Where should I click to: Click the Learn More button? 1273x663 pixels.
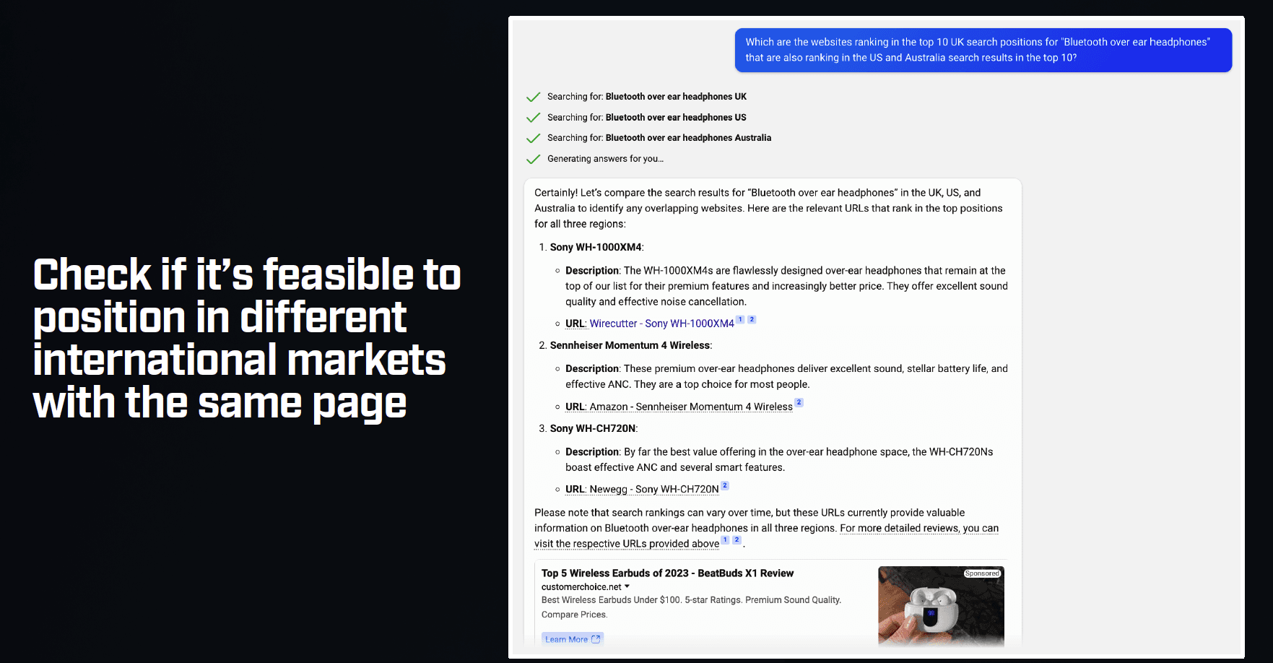(571, 638)
